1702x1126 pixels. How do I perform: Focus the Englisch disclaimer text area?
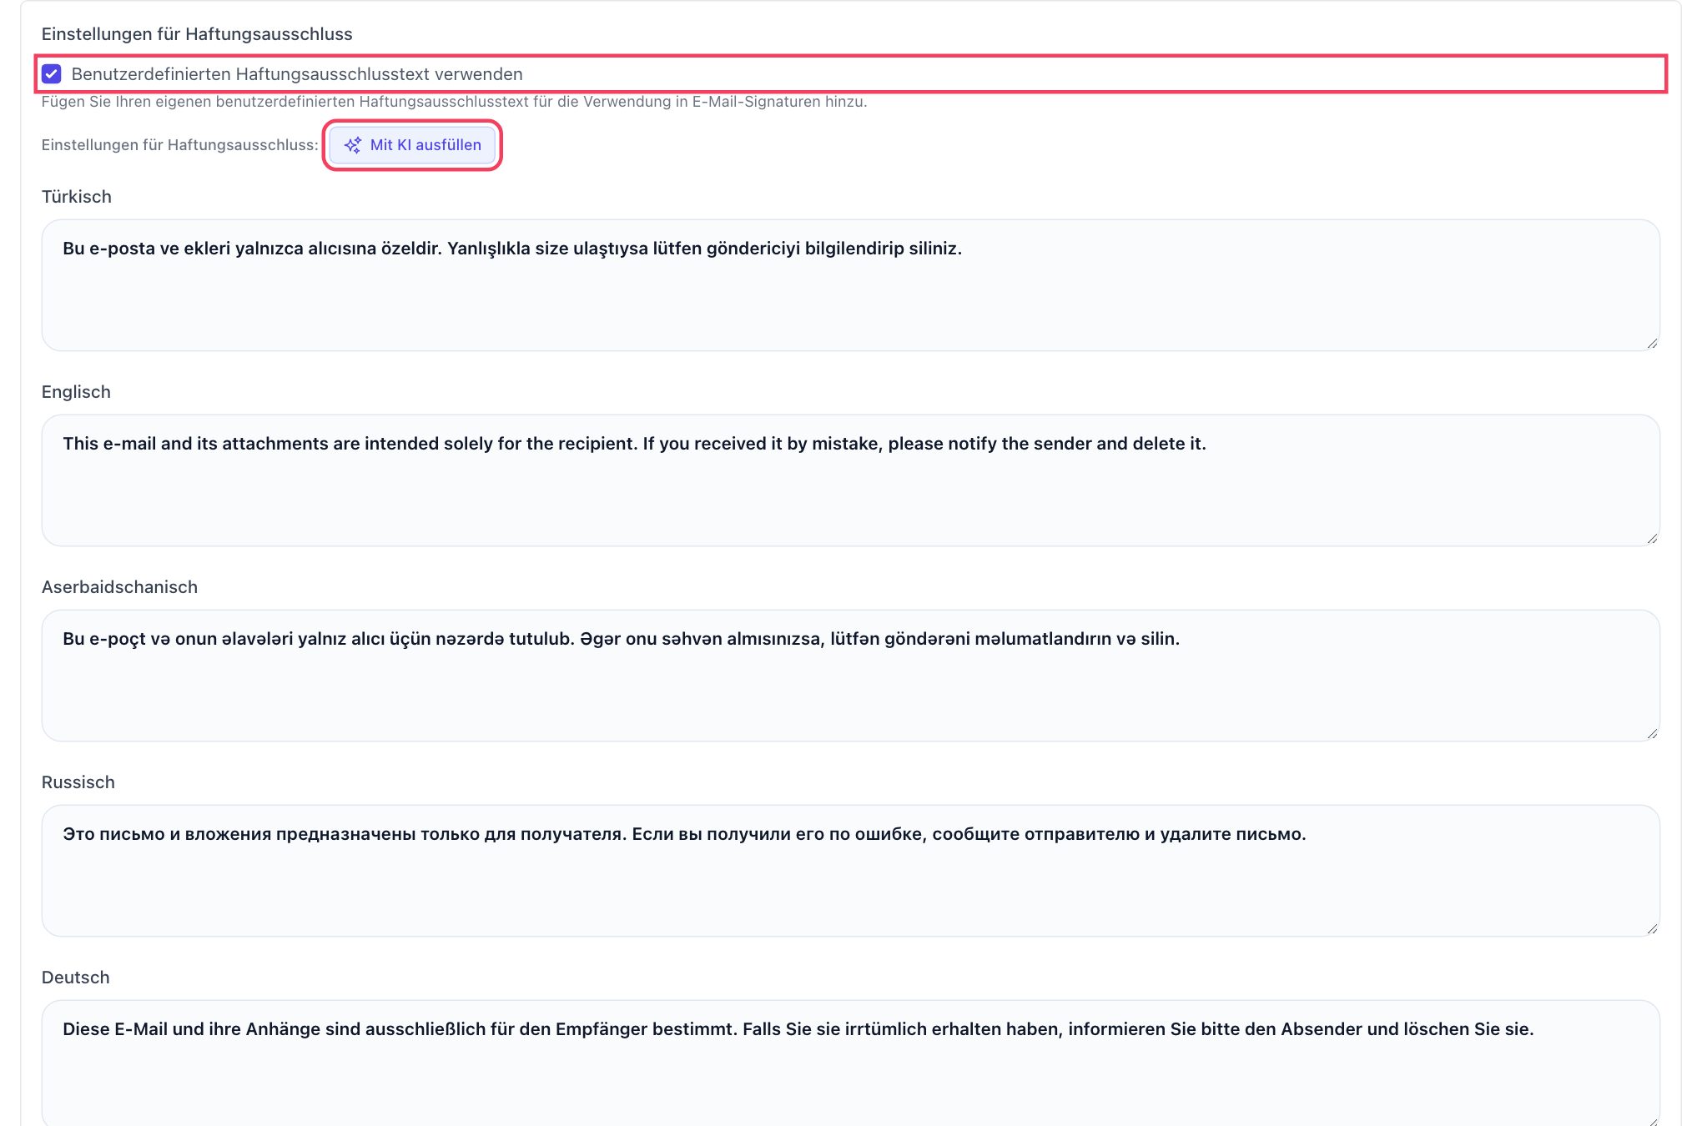tap(850, 480)
